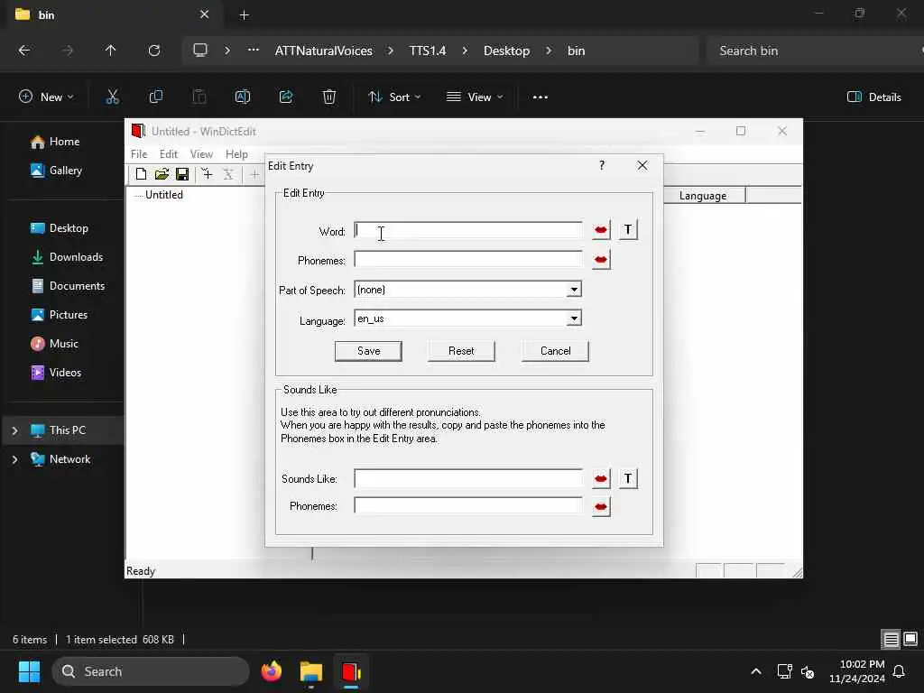
Task: Click the Language column header in WinDictEdit
Action: point(704,196)
